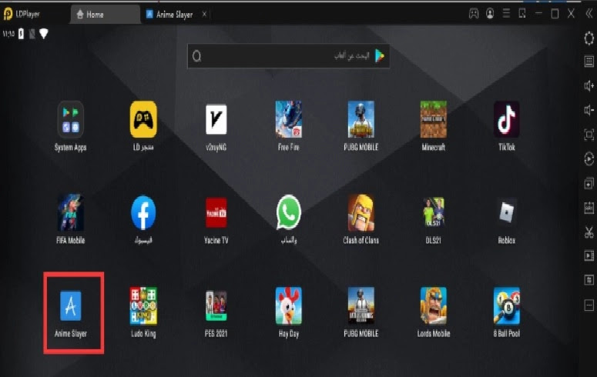Launch Free Fire game
This screenshot has height=377, width=597.
(x=289, y=119)
